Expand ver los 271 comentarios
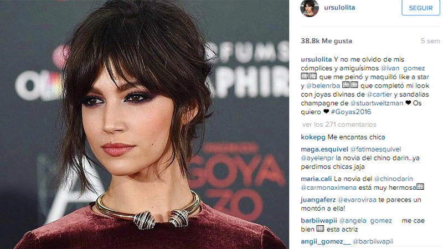The image size is (443, 249). (339, 124)
